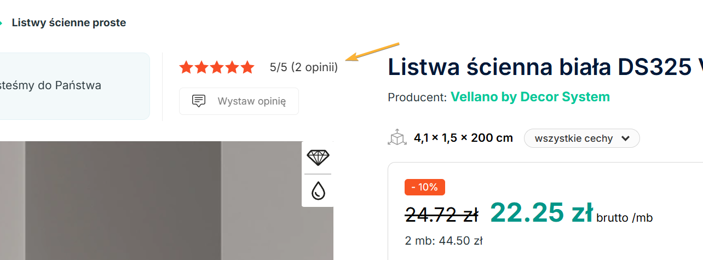Open the "Listwy ścienne proste" breadcrumb
The image size is (703, 260).
[x=69, y=23]
